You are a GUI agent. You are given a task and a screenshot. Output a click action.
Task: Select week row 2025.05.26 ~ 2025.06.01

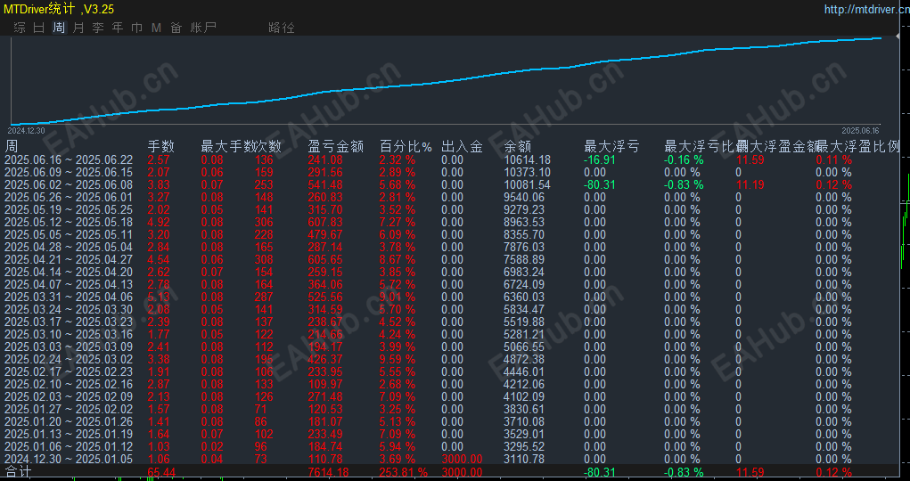point(69,197)
